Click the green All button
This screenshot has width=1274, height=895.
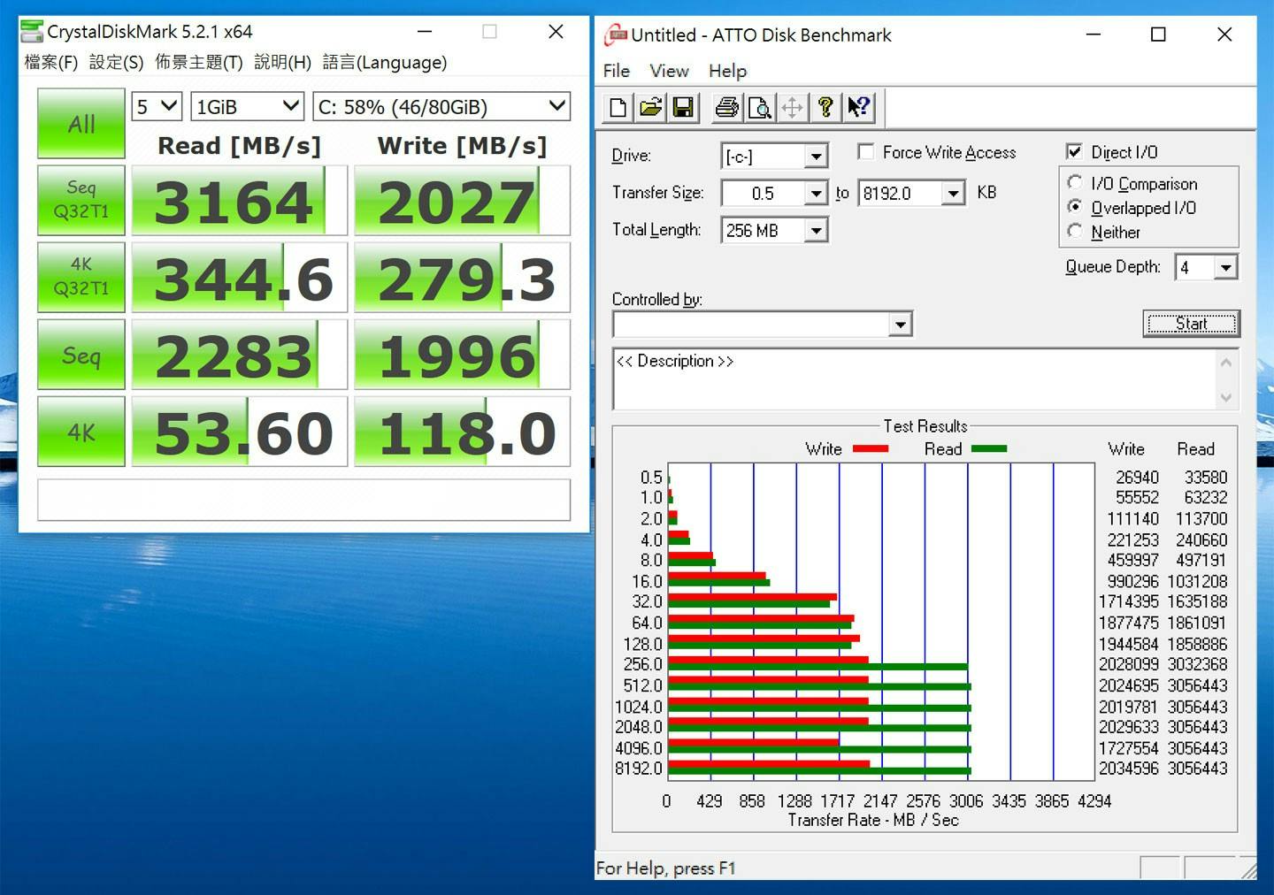(x=81, y=124)
